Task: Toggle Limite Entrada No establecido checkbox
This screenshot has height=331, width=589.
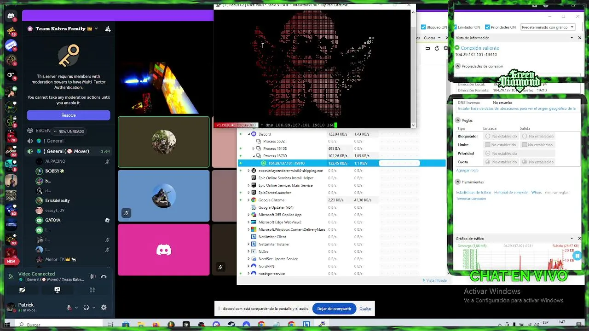Action: click(488, 145)
